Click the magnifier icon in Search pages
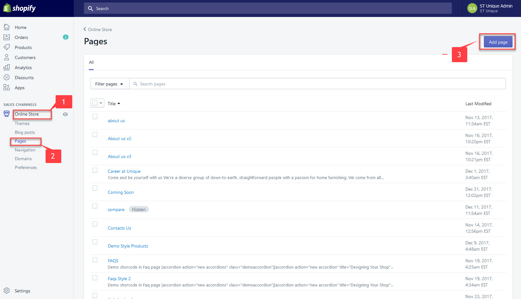The width and height of the screenshot is (521, 299). click(135, 84)
